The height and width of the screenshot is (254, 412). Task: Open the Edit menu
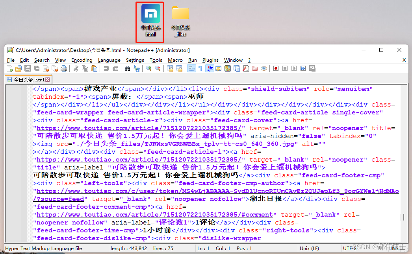pos(24,60)
